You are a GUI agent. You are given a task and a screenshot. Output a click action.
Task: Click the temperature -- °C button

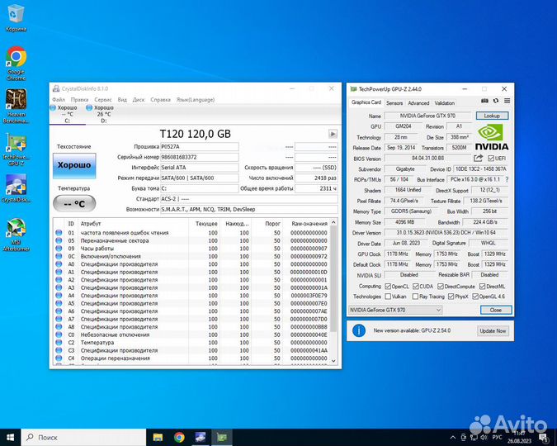[74, 204]
